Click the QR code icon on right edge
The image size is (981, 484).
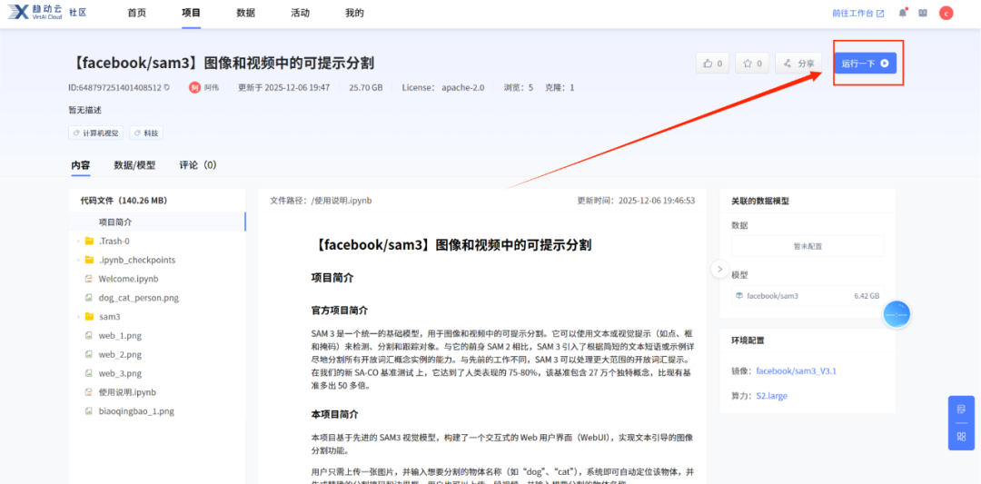(962, 437)
